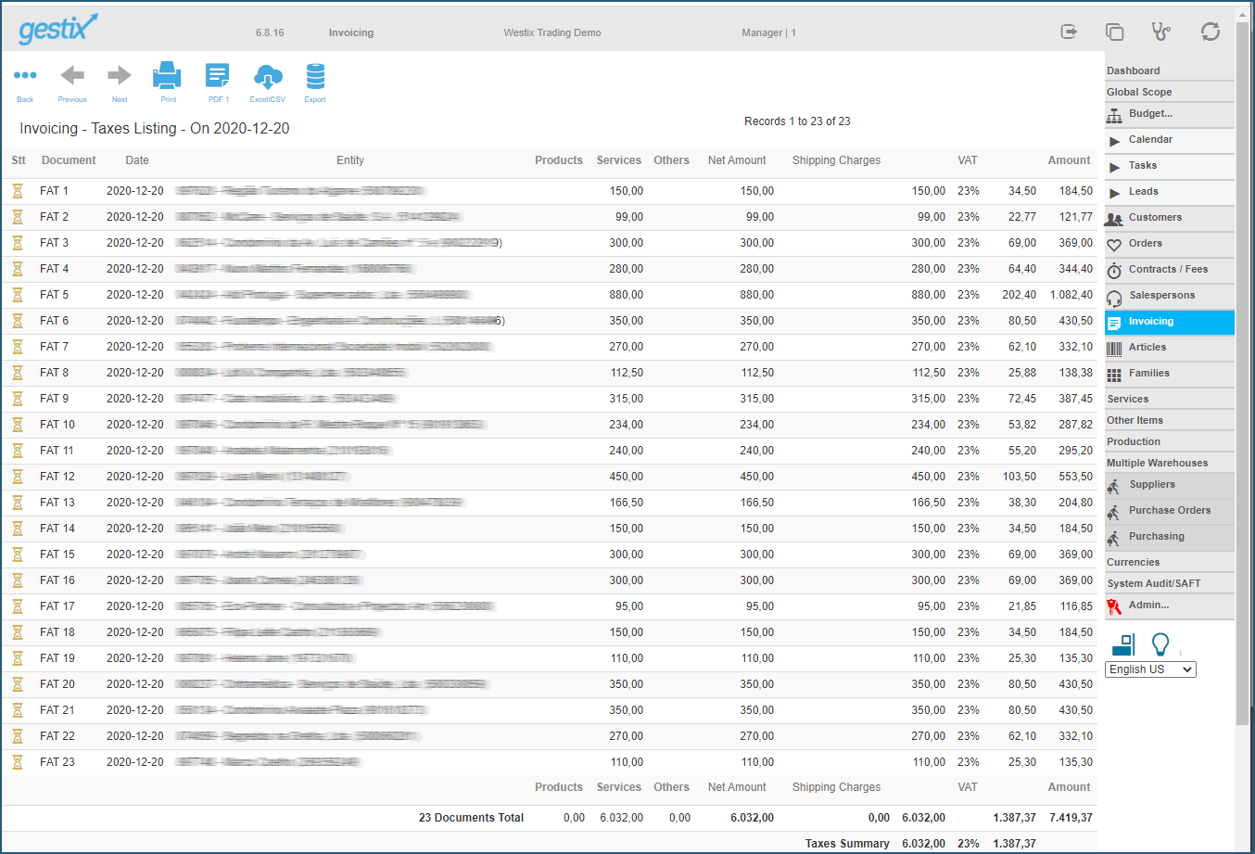Screen dimensions: 1255x854
Task: Click the logout icon in header
Action: pyautogui.click(x=1069, y=32)
